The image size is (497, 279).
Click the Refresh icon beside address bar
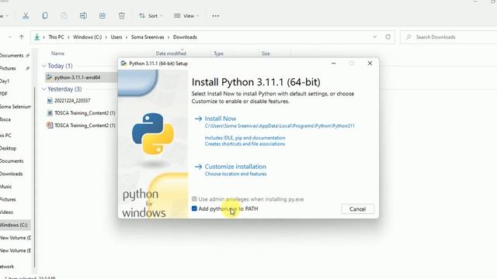click(x=388, y=37)
